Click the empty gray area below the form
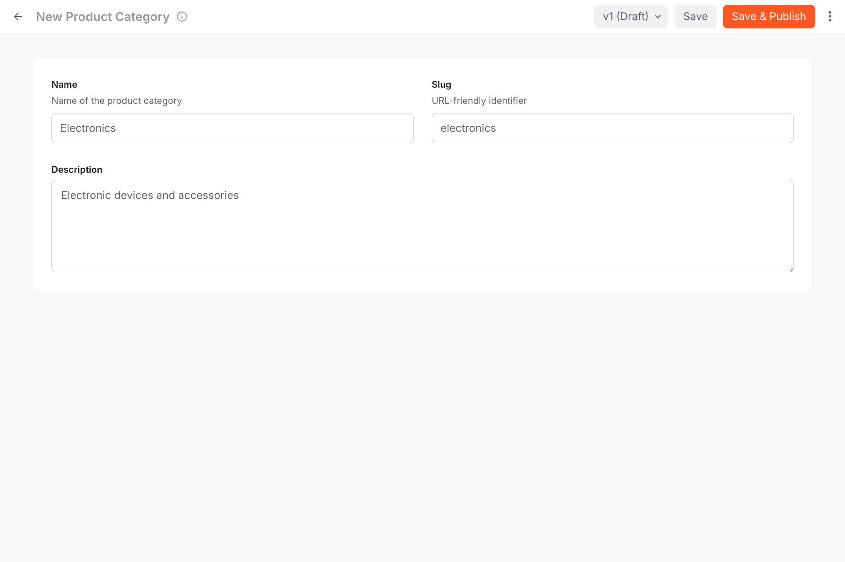The image size is (845, 562). (422, 415)
